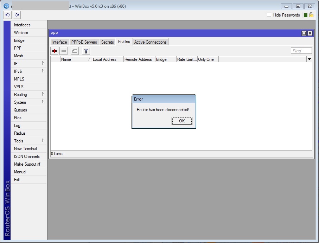319x243 pixels.
Task: Click the WinBox application icon in title bar
Action: pyautogui.click(x=7, y=6)
